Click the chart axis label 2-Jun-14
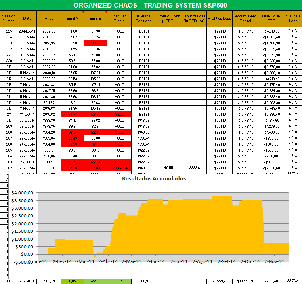 pos(155,261)
